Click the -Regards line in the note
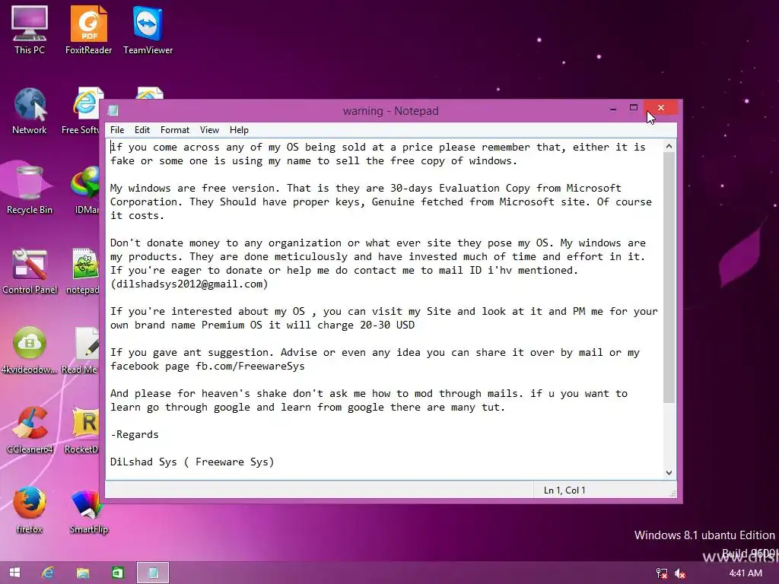The image size is (779, 584). click(135, 434)
